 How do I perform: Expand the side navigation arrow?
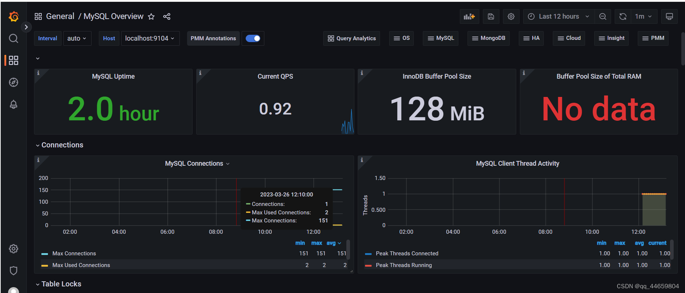26,27
